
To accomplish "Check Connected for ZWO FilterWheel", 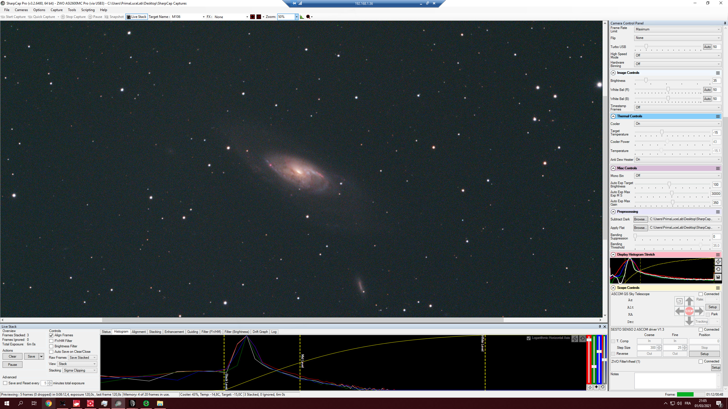I will point(701,362).
